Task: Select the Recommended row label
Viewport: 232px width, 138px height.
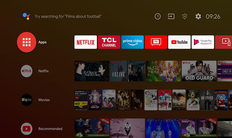Action: pos(50,129)
